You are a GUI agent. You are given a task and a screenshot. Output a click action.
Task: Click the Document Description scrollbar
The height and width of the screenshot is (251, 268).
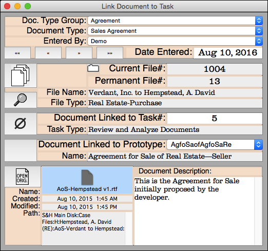tap(258, 211)
